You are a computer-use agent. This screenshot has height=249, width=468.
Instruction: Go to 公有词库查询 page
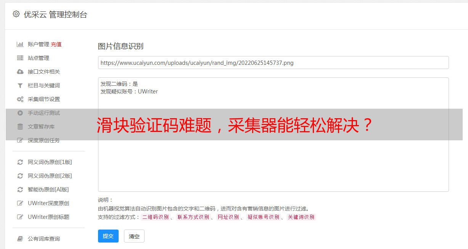(44, 239)
